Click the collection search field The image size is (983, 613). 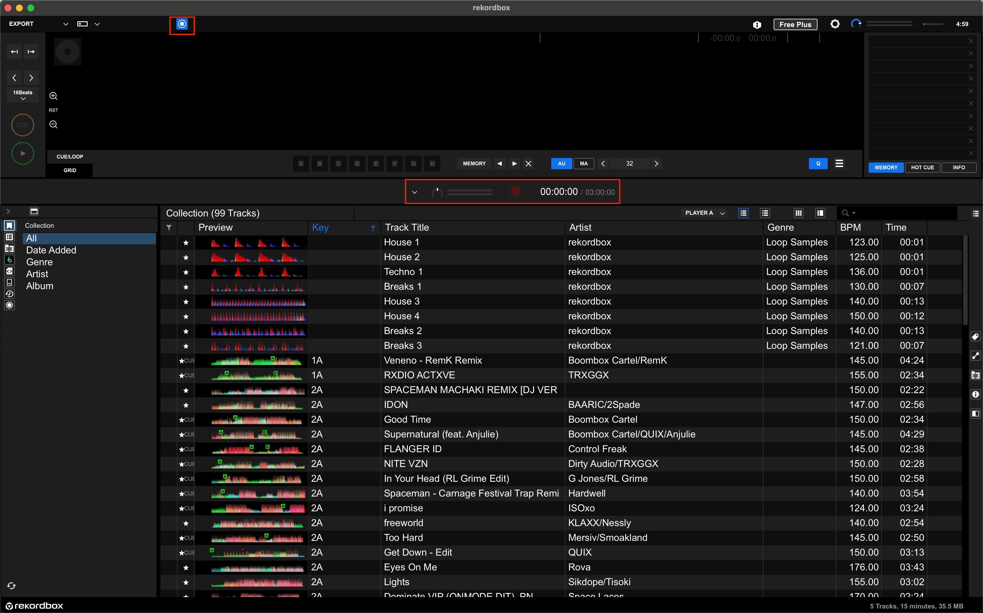pos(901,213)
